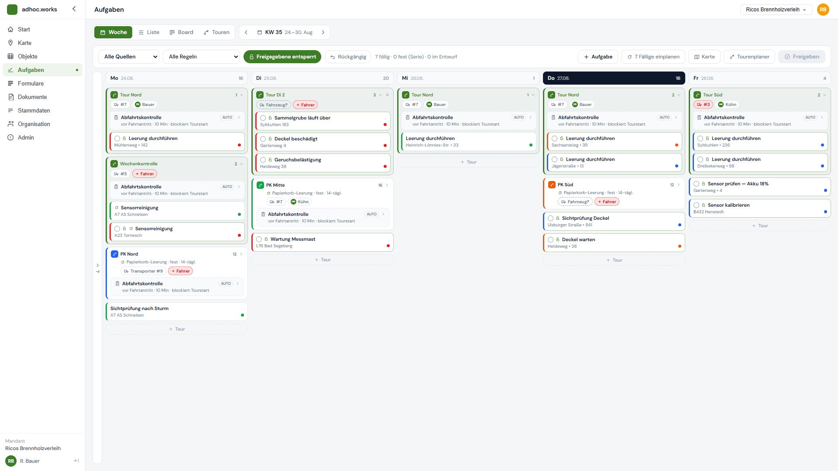Click the Kühn driver badge in PK Mitte

click(x=299, y=201)
